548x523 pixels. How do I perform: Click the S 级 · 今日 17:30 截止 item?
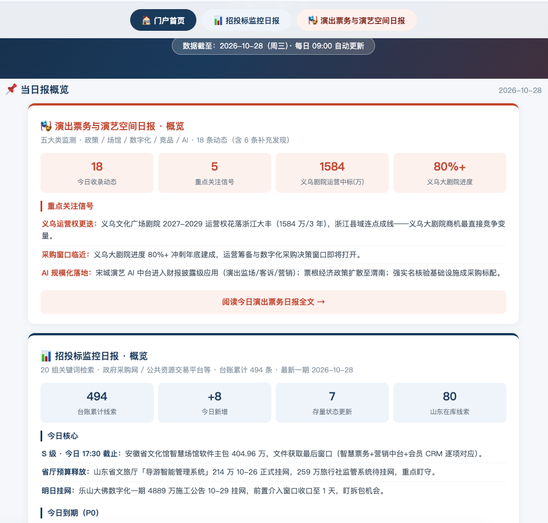coord(273,453)
